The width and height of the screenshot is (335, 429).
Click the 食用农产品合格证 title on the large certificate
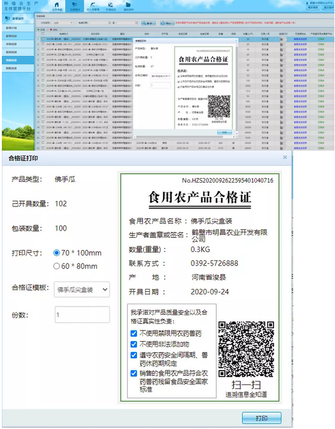200,197
